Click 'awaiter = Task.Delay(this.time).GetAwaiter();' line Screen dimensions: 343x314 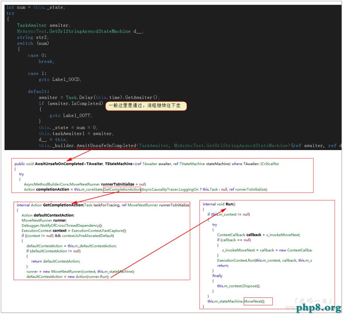99,97
